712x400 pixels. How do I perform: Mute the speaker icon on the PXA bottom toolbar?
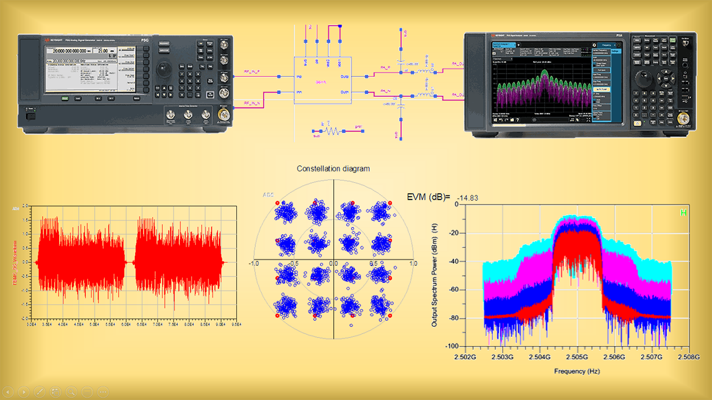click(495, 120)
